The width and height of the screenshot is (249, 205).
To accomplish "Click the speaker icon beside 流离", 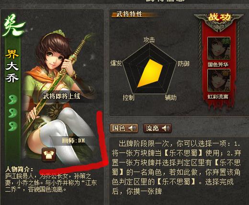I will point(166,128).
